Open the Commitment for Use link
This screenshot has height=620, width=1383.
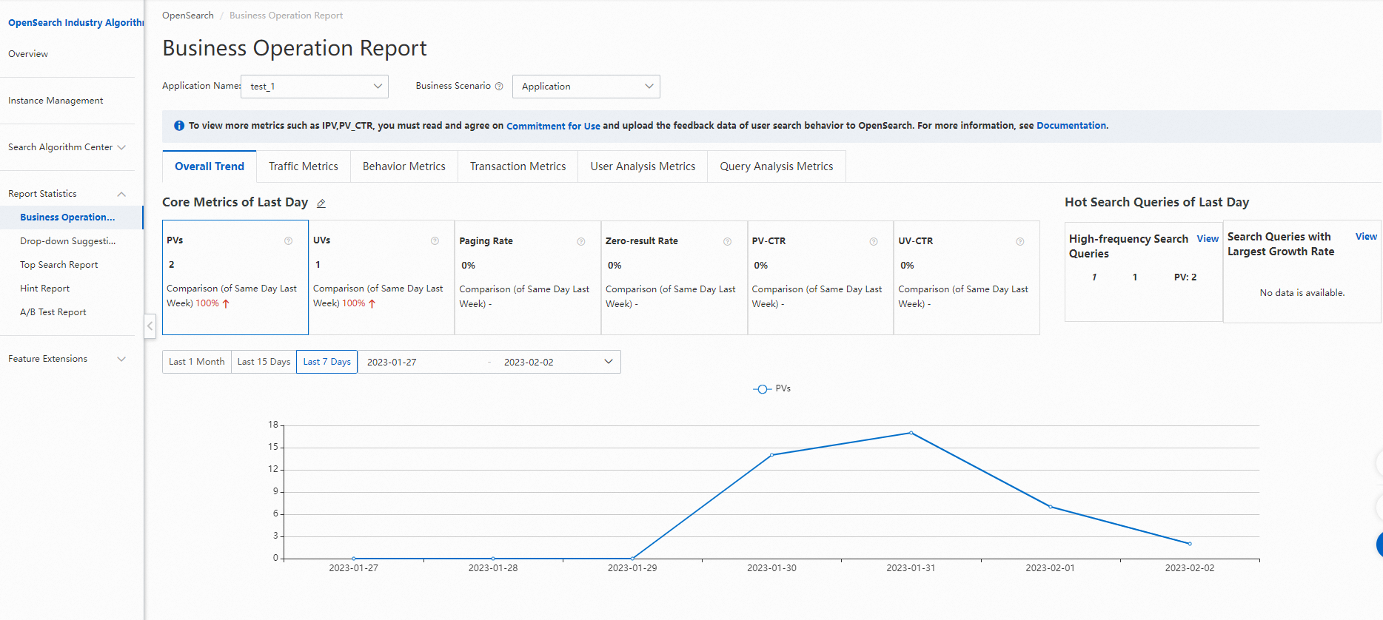(x=553, y=126)
